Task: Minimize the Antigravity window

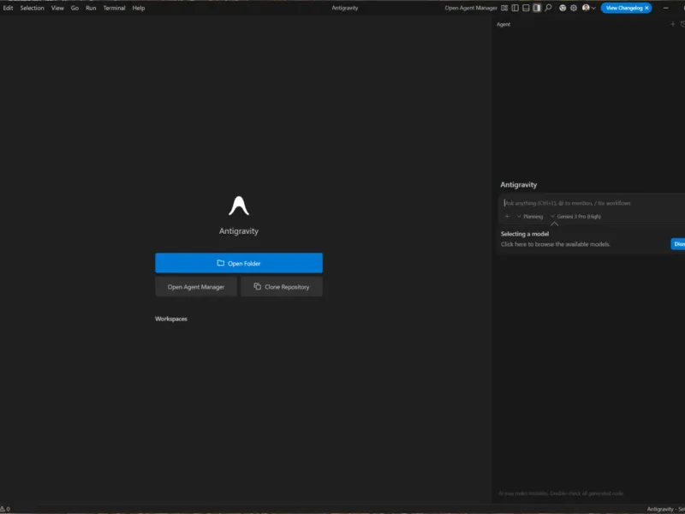Action: (x=666, y=8)
